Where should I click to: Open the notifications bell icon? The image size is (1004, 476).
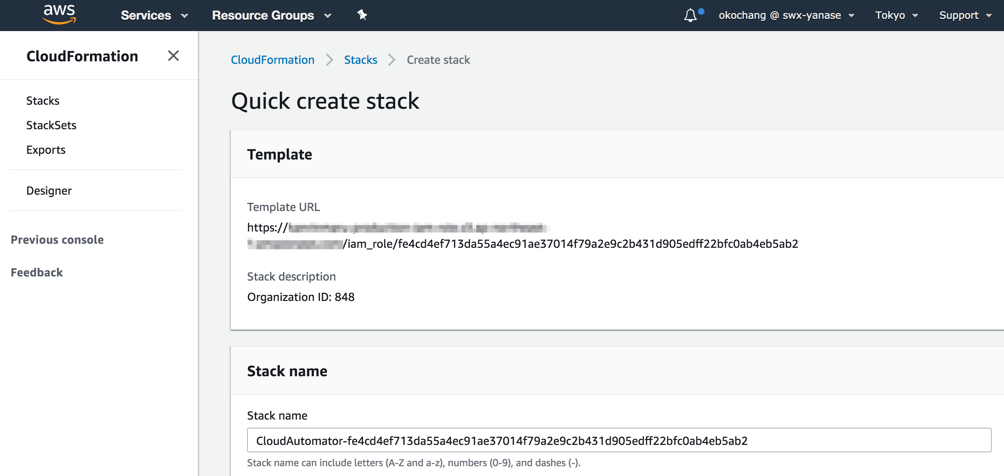pyautogui.click(x=691, y=16)
